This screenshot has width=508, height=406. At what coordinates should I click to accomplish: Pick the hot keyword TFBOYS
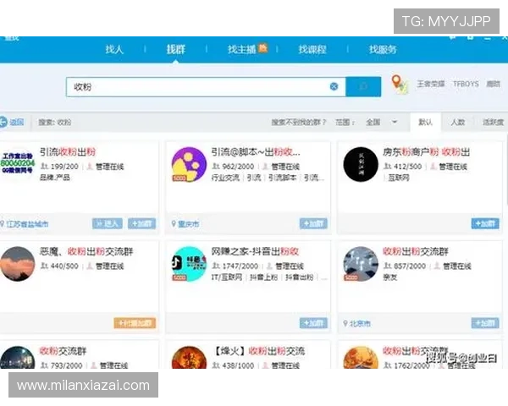(466, 84)
